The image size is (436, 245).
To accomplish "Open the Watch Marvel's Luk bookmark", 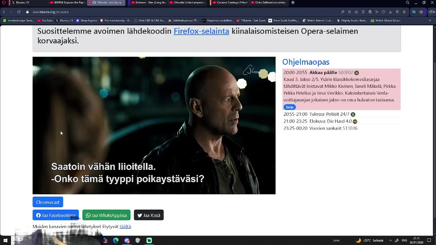I will 317,20.
